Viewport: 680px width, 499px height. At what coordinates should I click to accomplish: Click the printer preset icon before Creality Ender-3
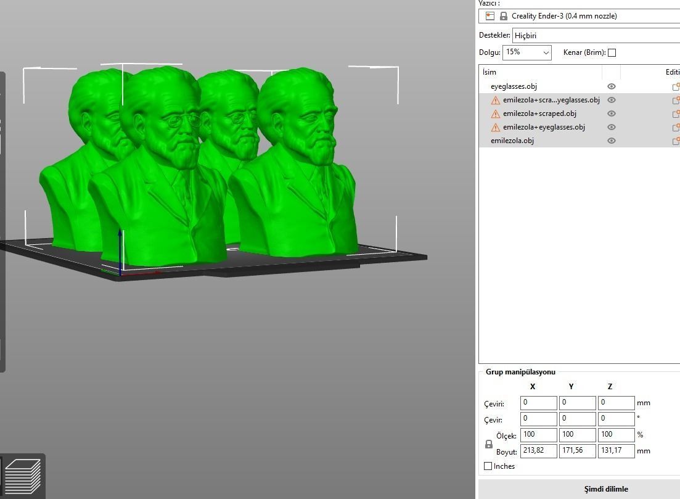tap(490, 16)
